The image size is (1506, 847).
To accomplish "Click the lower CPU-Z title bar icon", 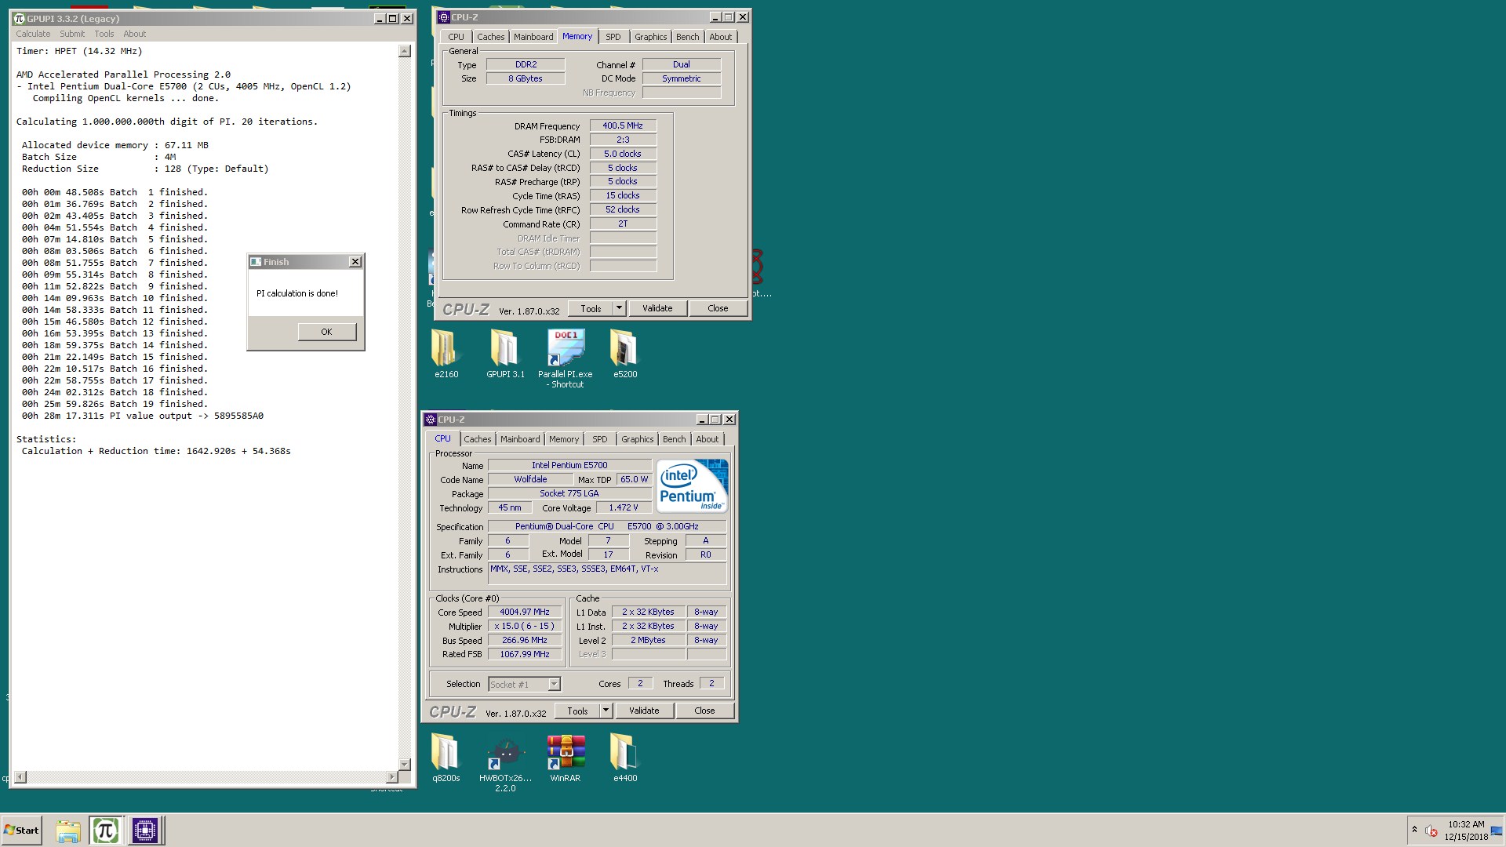I will coord(430,420).
